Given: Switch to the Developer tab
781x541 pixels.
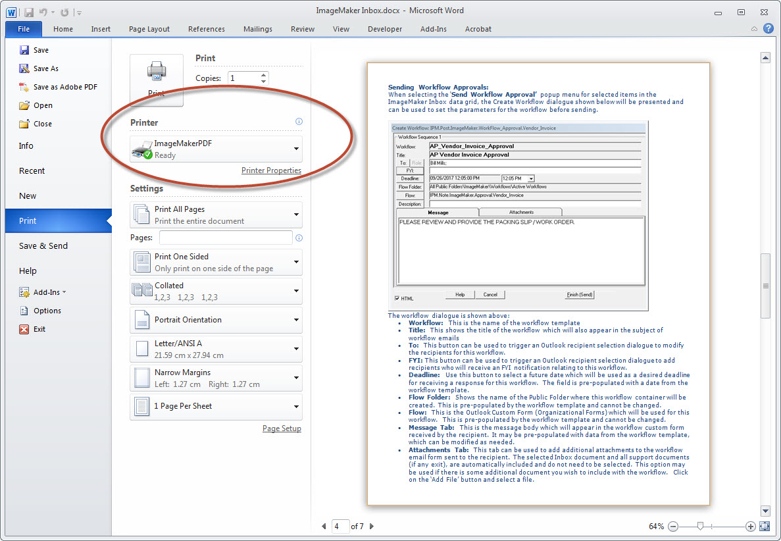Looking at the screenshot, I should click(x=384, y=29).
